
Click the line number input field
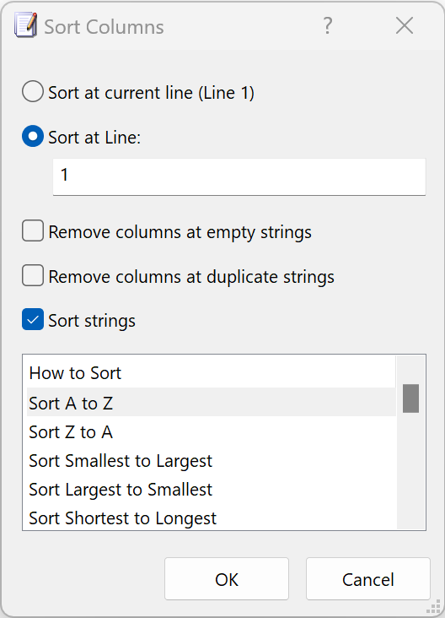pyautogui.click(x=239, y=177)
